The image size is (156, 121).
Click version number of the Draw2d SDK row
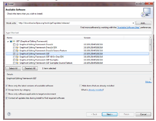(x=93, y=47)
